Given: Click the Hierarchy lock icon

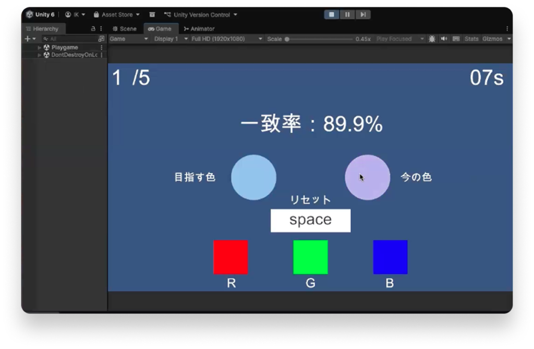Looking at the screenshot, I should (93, 29).
